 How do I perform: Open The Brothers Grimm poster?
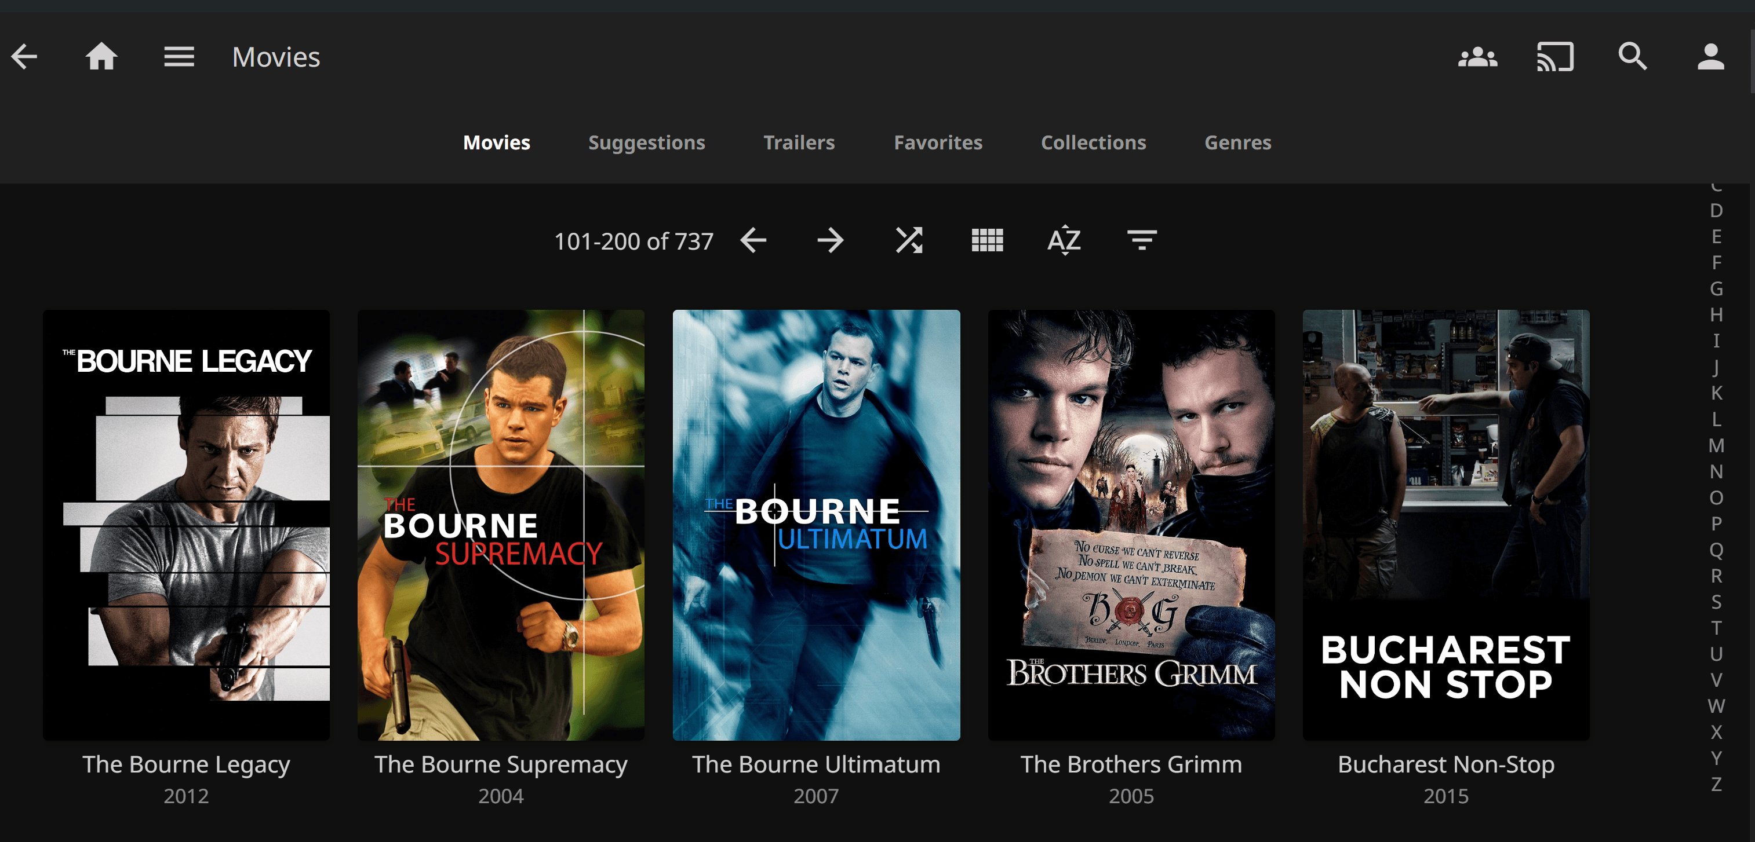pyautogui.click(x=1131, y=525)
